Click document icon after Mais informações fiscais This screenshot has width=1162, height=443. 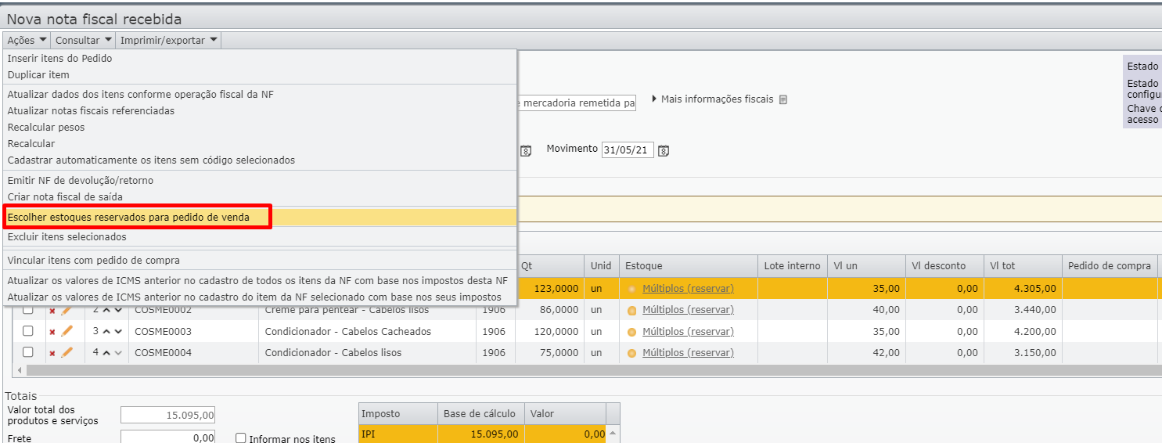783,99
